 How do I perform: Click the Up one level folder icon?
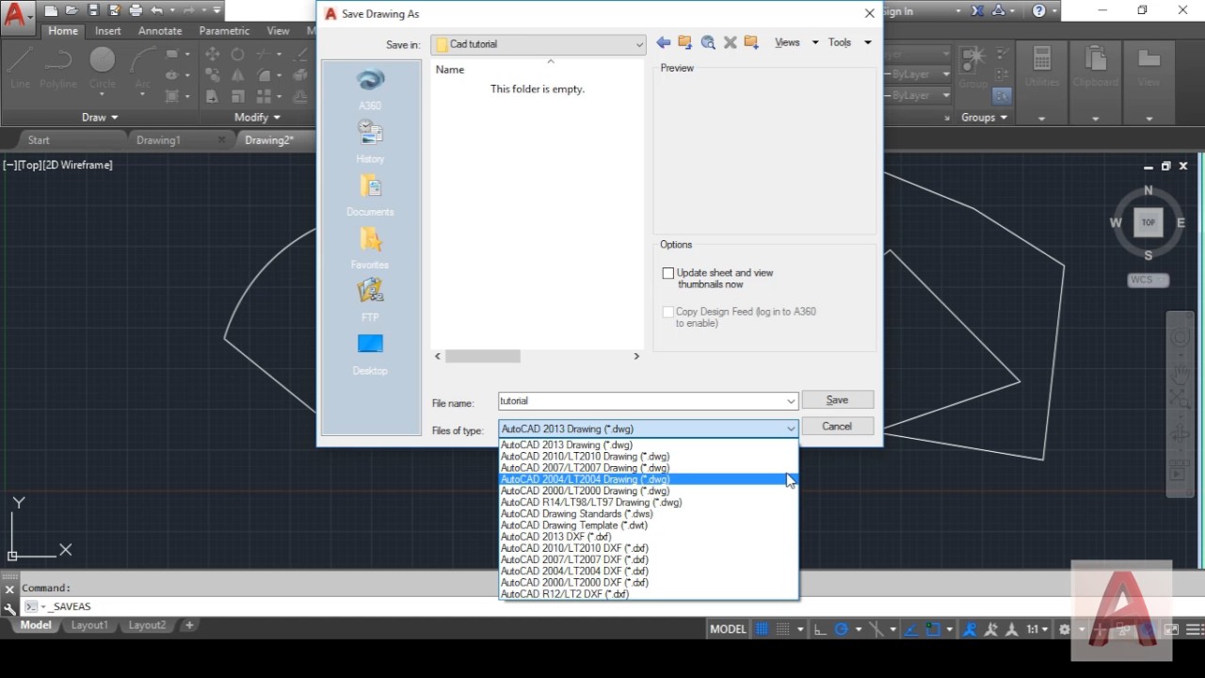pos(685,42)
